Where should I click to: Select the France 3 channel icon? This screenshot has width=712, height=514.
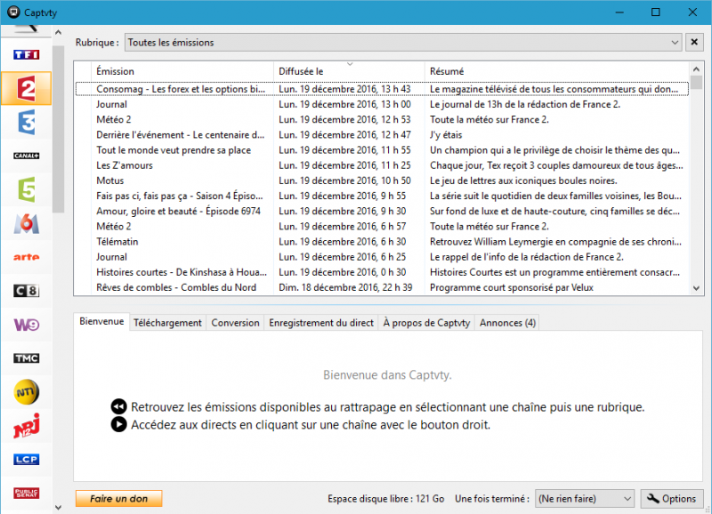click(27, 122)
